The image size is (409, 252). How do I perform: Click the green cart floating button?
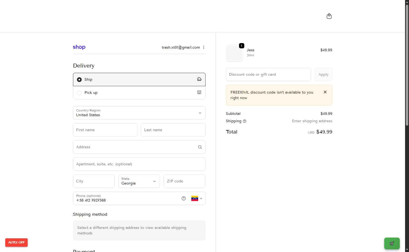coord(392,243)
